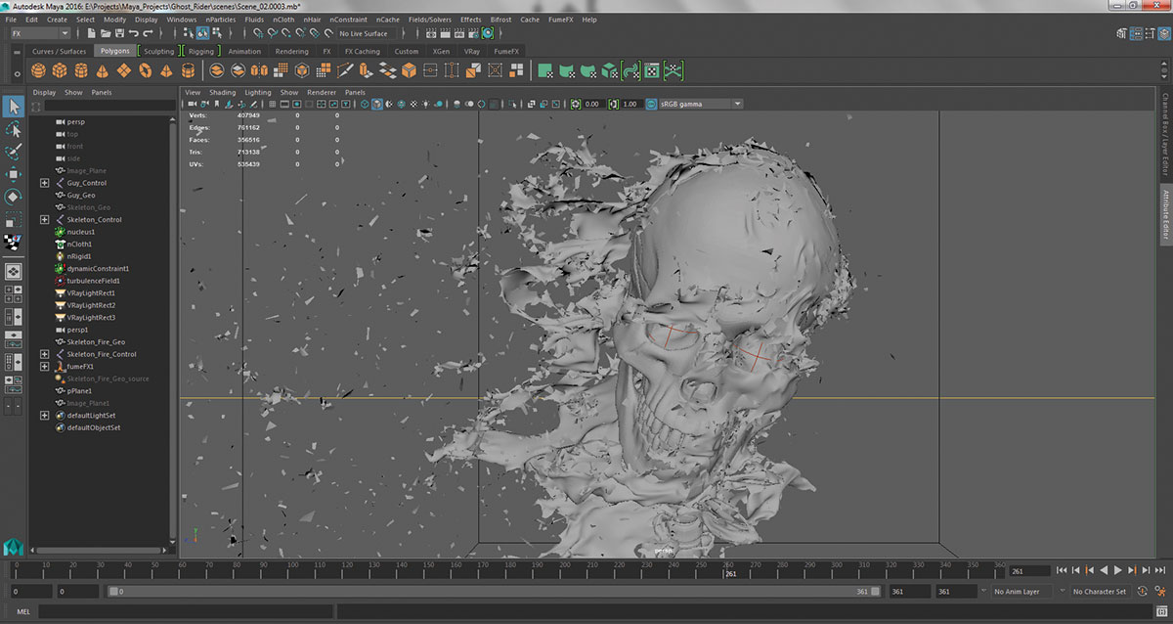Expand the defaultLightSet node
Screen dimensions: 1173x624
(45, 416)
